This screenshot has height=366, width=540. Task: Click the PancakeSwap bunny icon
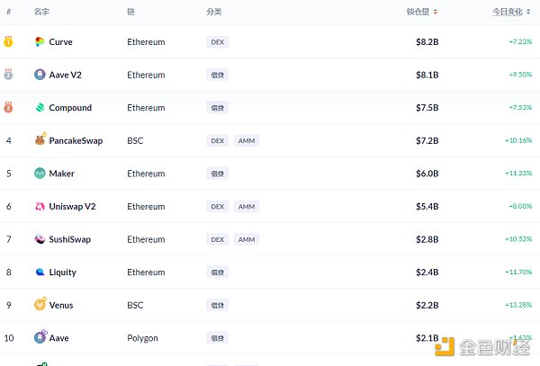(40, 140)
